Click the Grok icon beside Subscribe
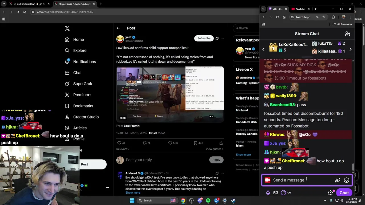Image resolution: width=365 pixels, height=205 pixels. pos(217,38)
